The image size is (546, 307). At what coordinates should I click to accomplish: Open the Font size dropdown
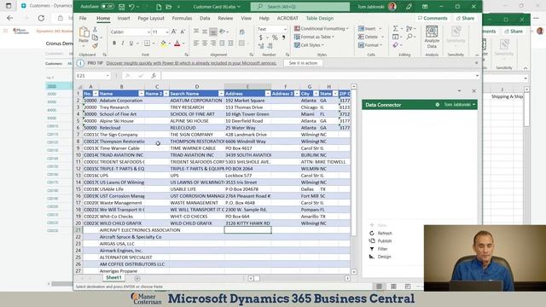pos(167,32)
